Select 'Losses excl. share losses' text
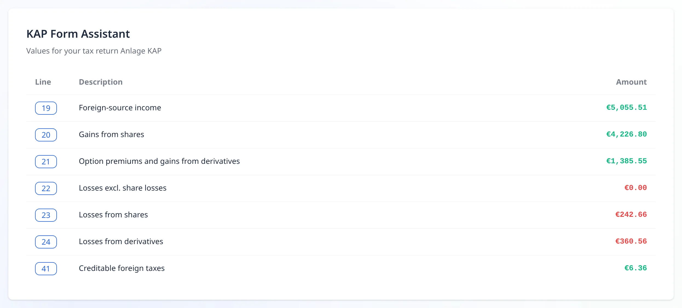 pyautogui.click(x=123, y=188)
